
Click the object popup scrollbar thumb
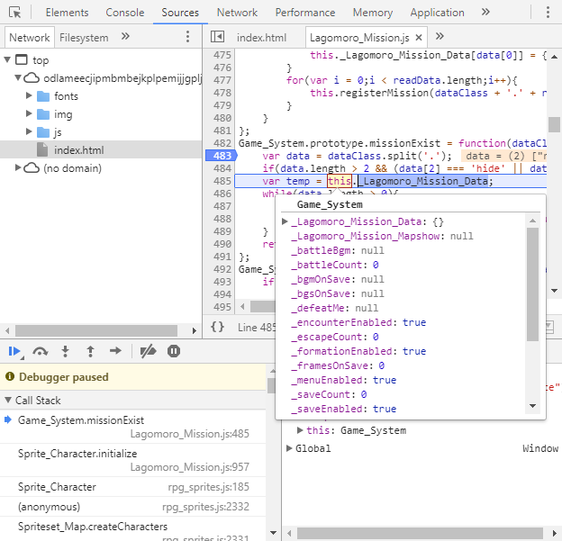pos(532,284)
